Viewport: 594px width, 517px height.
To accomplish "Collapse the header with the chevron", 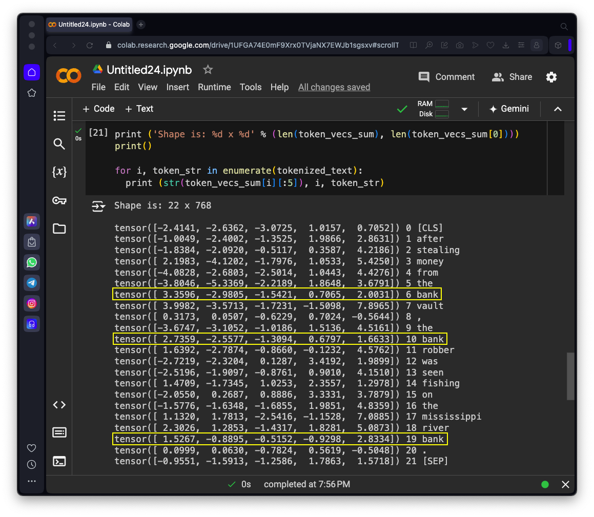I will (x=558, y=109).
